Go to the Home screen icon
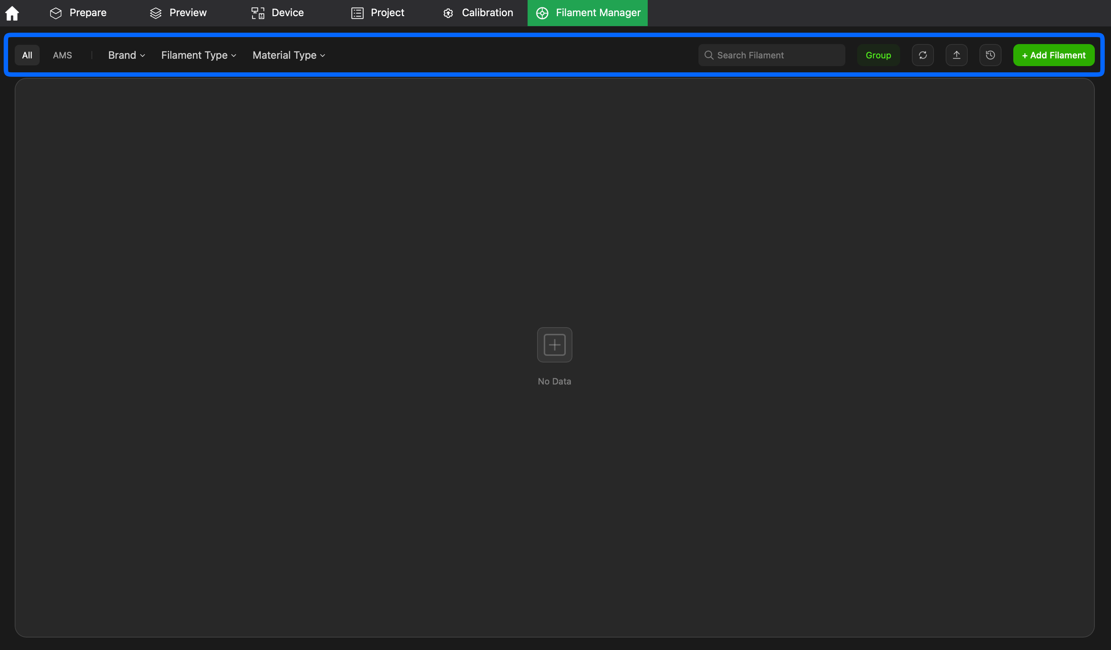Screen dimensions: 1111x650 point(12,13)
